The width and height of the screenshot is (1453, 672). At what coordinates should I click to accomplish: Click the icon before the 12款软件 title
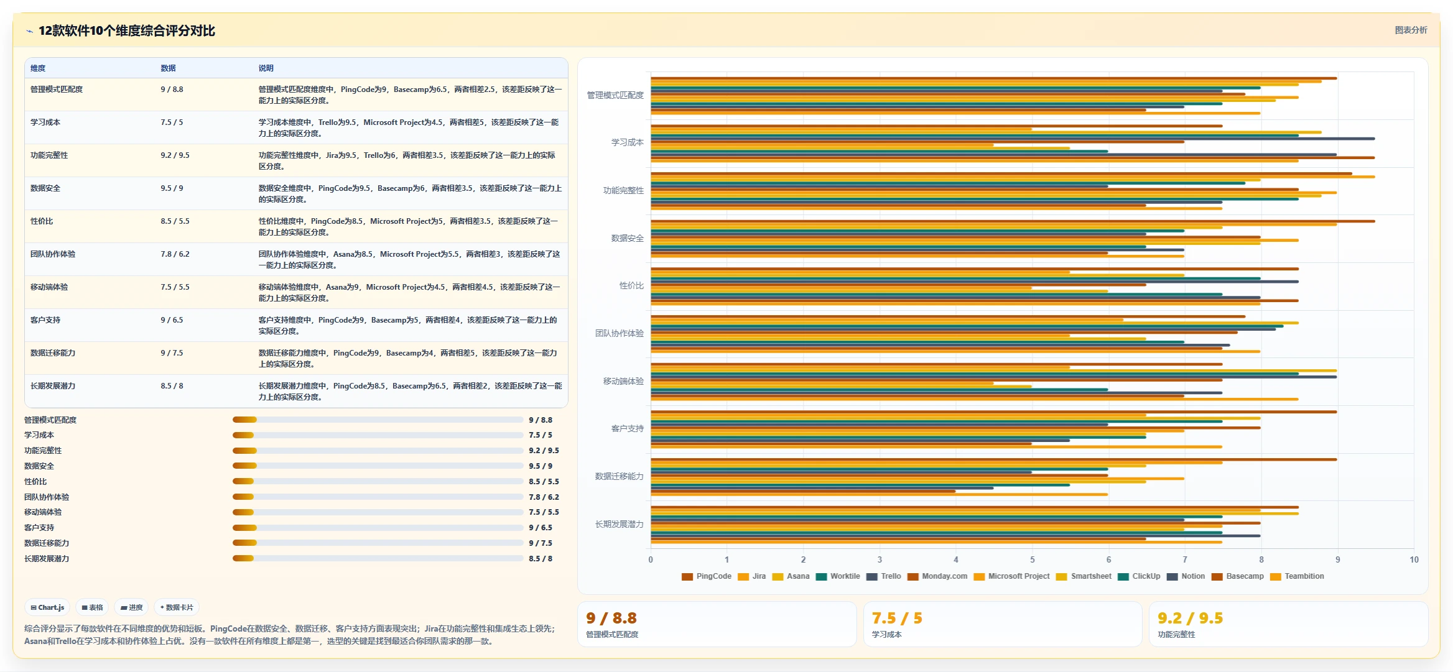[29, 31]
